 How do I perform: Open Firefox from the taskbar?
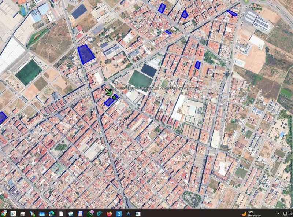coord(109,213)
